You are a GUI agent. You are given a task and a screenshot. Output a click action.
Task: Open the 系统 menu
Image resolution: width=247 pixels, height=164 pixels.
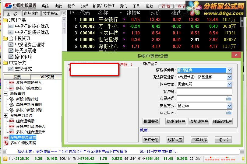(x=45, y=6)
